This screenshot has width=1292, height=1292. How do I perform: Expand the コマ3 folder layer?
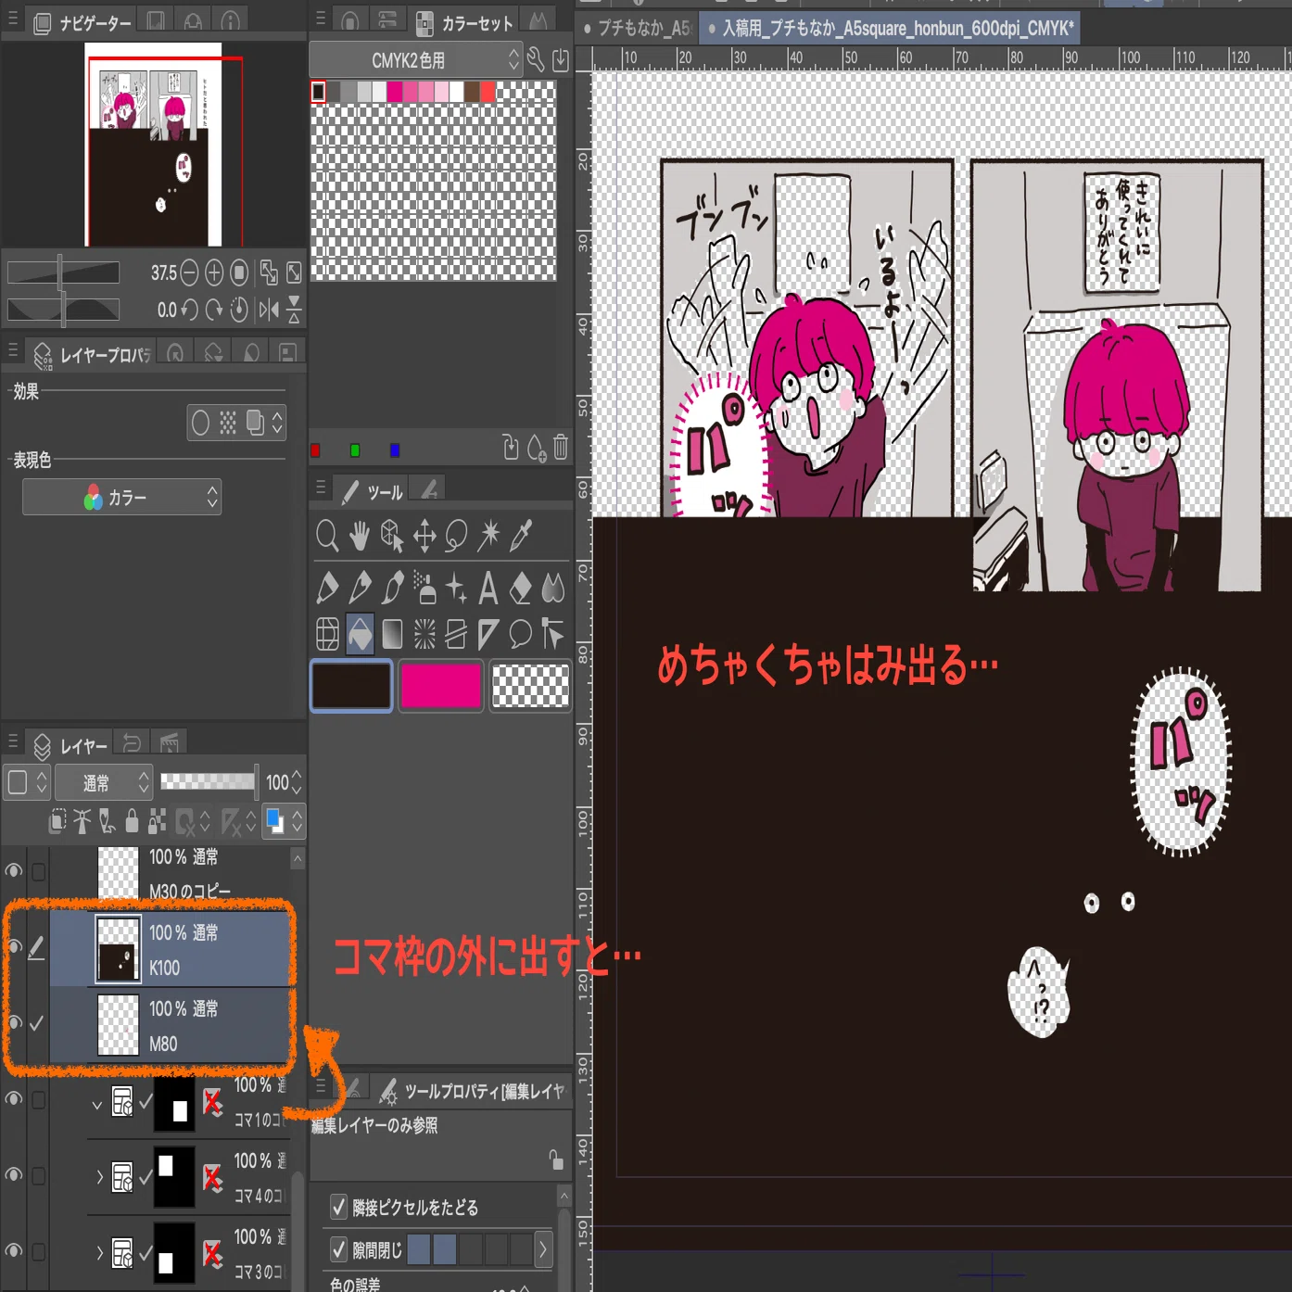pos(98,1253)
